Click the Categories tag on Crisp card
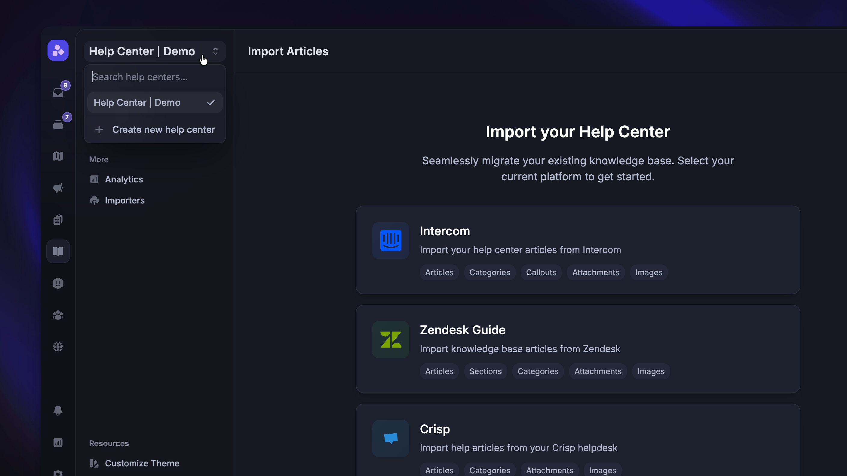 tap(489, 470)
